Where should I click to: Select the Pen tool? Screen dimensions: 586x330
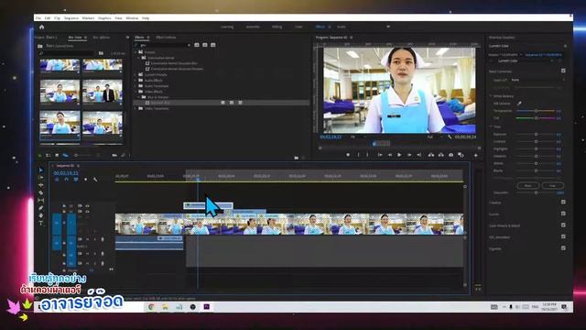40,208
